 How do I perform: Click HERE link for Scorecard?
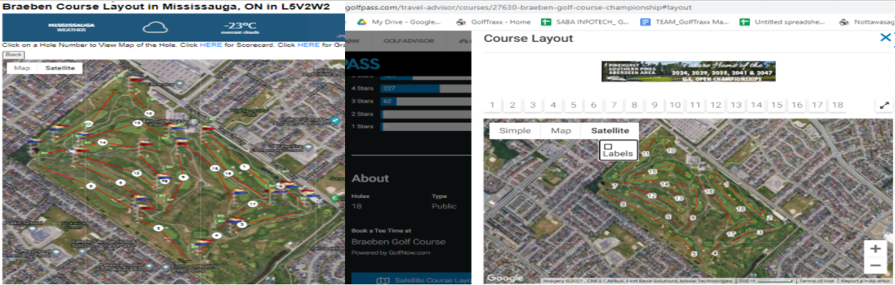pos(210,45)
